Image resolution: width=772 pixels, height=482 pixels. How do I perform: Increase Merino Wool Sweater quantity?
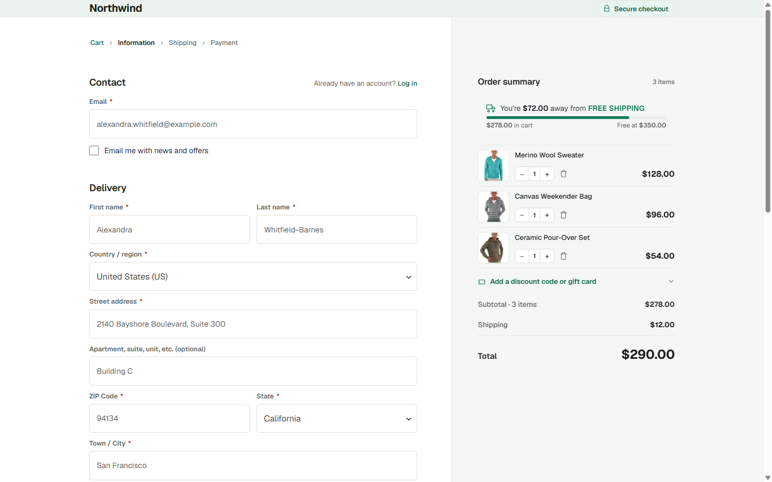coord(547,174)
